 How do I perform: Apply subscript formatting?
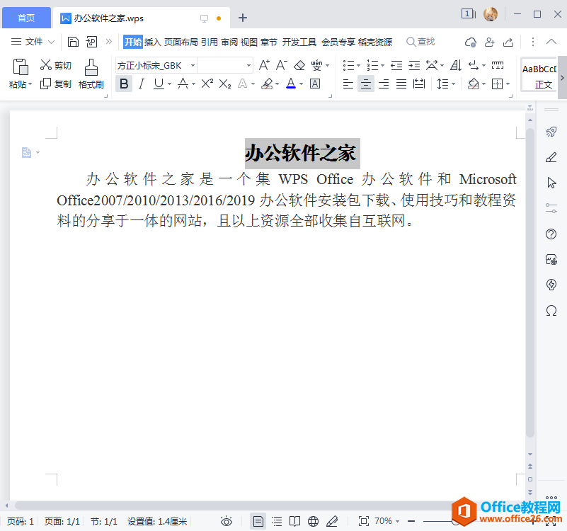coord(225,84)
